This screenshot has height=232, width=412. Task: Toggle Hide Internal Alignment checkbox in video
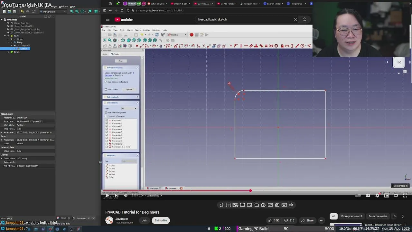pos(106,112)
